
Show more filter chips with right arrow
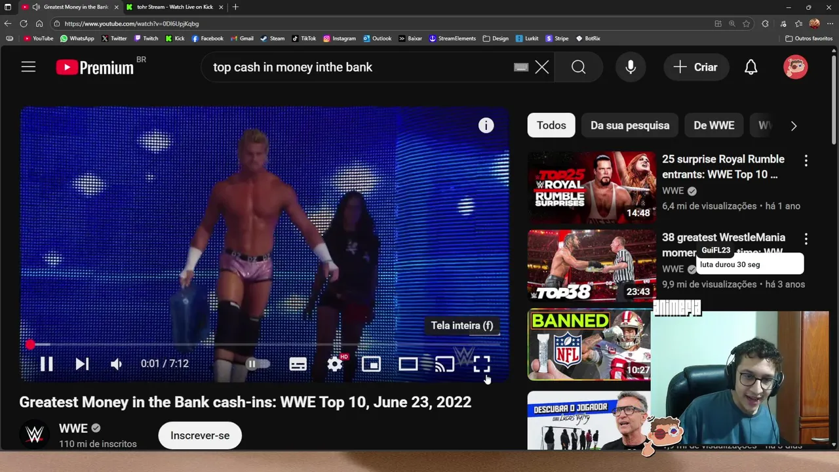pos(794,125)
